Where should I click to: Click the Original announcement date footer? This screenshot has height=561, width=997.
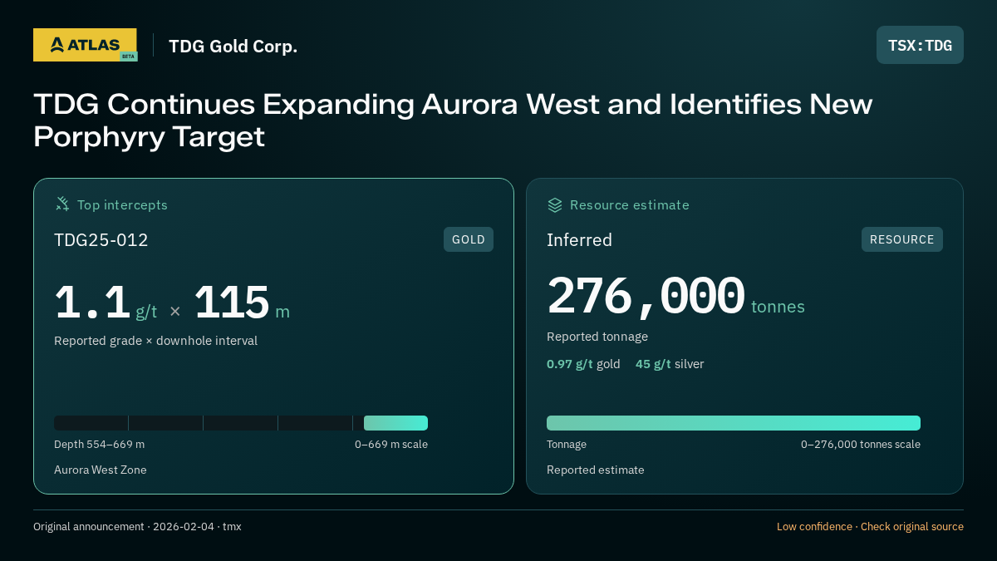click(137, 527)
